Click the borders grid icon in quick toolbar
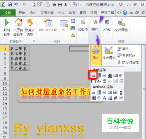This screenshot has width=146, height=139. [x=60, y=4]
